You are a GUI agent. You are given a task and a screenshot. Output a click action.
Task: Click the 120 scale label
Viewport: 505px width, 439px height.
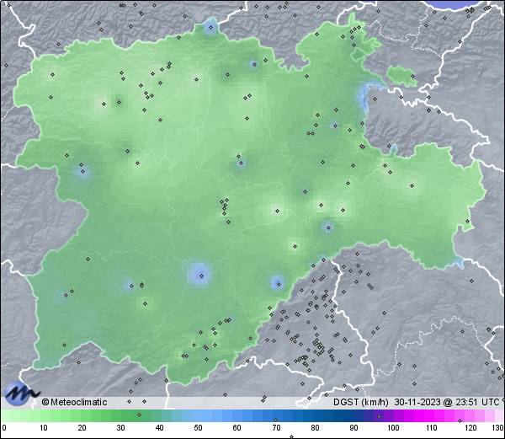click(x=470, y=428)
